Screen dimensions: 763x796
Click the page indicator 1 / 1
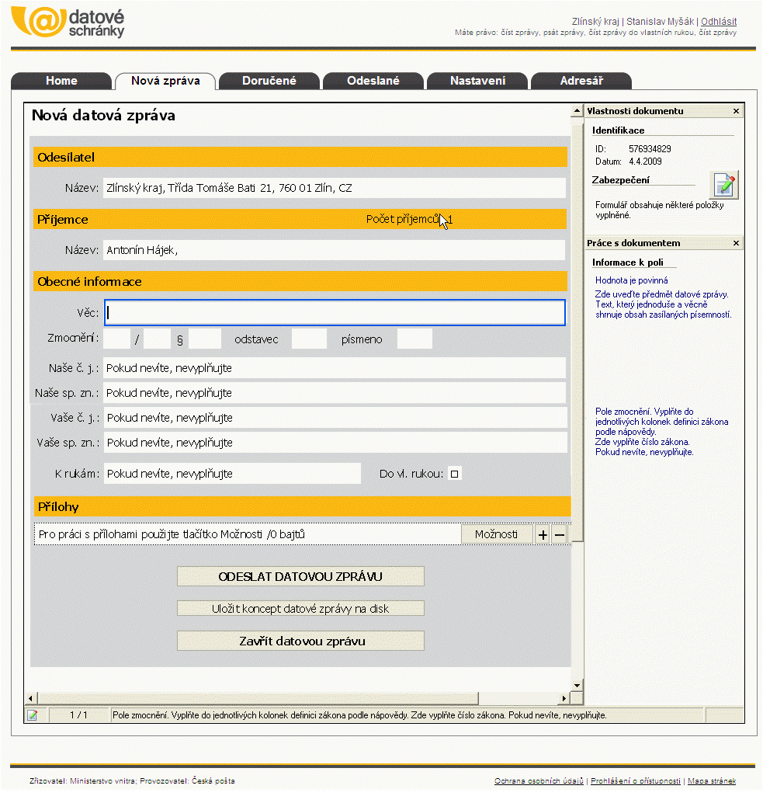[x=78, y=715]
